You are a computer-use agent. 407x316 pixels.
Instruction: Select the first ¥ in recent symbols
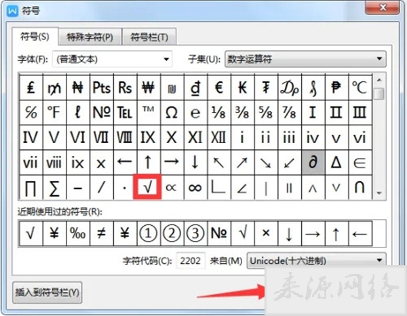point(54,233)
